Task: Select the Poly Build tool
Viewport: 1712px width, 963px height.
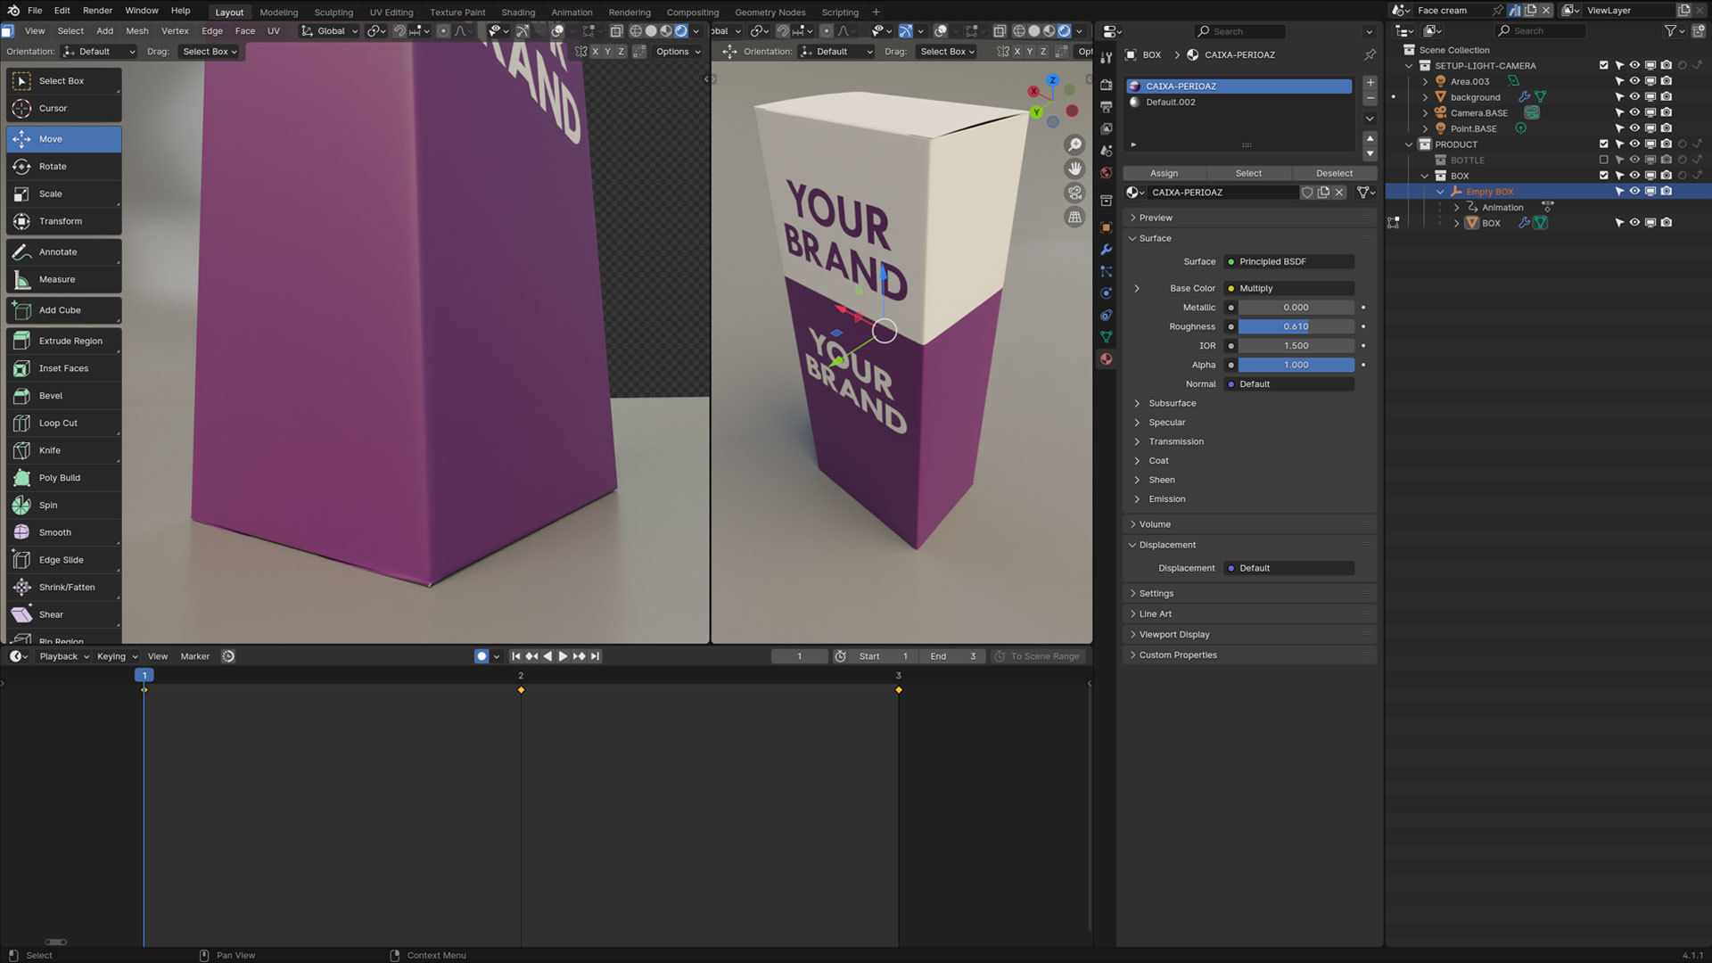Action: pos(63,478)
